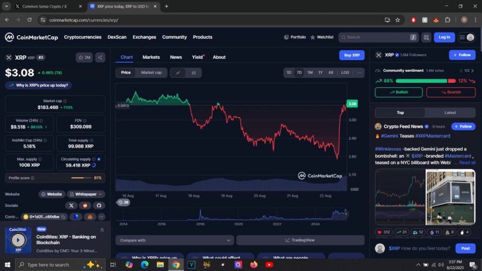Open Exchanges menu
Screen dimensions: 482x271
click(144, 37)
